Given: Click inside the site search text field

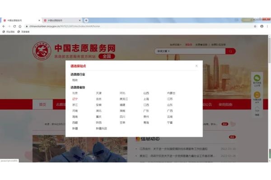Looking at the screenshot, I should point(197,51).
